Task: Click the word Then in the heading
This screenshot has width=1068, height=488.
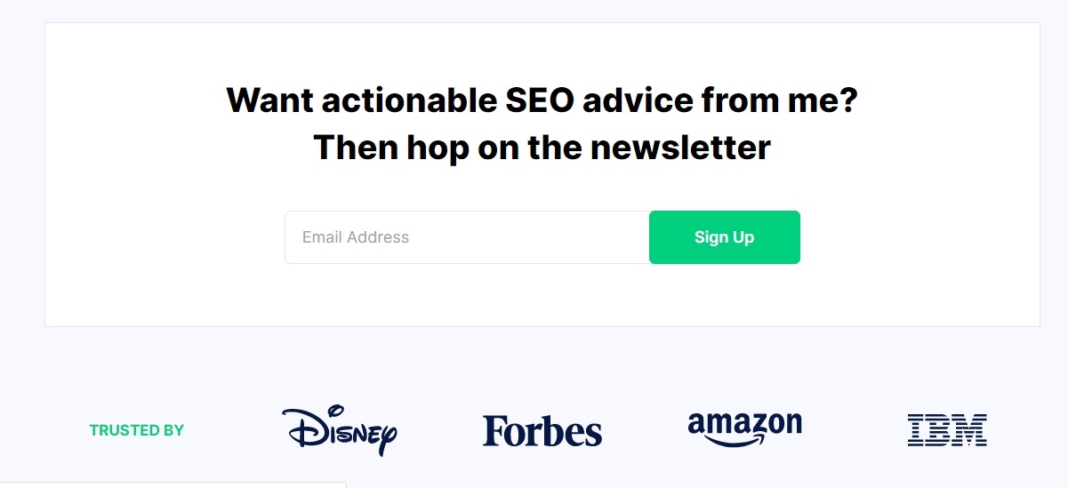Action: pos(356,148)
